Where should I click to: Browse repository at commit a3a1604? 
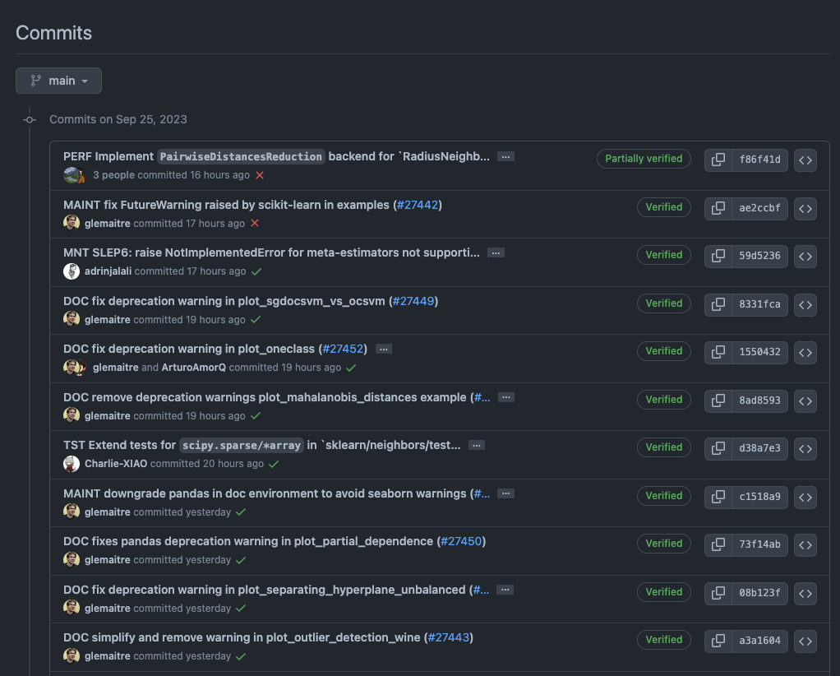pyautogui.click(x=805, y=641)
